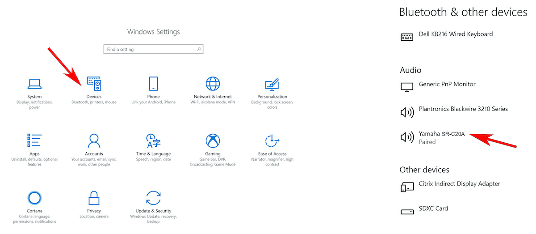The height and width of the screenshot is (234, 536).
Task: Select Plantronics Blackwire 3210 Series device
Action: (463, 109)
